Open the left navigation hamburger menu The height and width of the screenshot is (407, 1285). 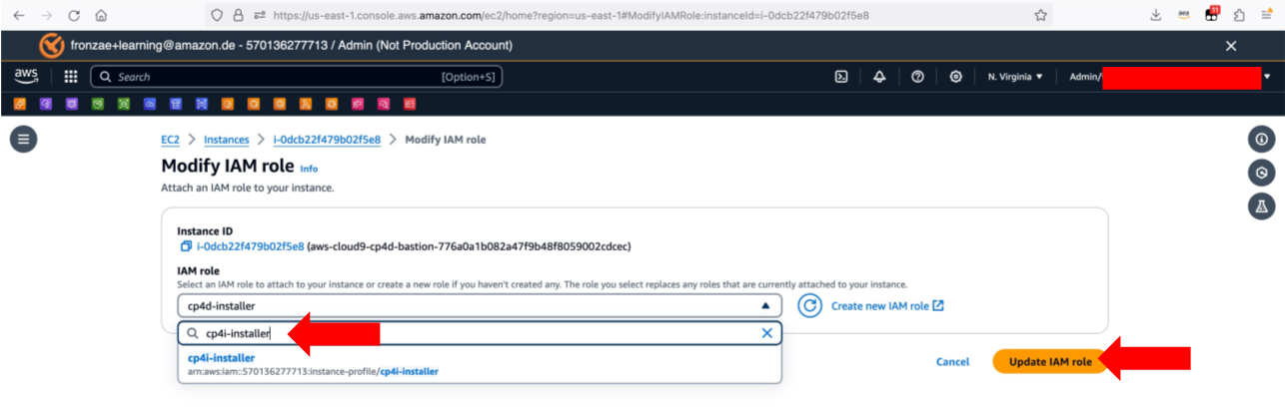(x=23, y=140)
